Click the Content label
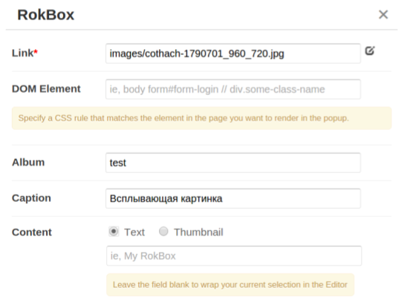Screen dimensions: 404x303 [x=32, y=232]
